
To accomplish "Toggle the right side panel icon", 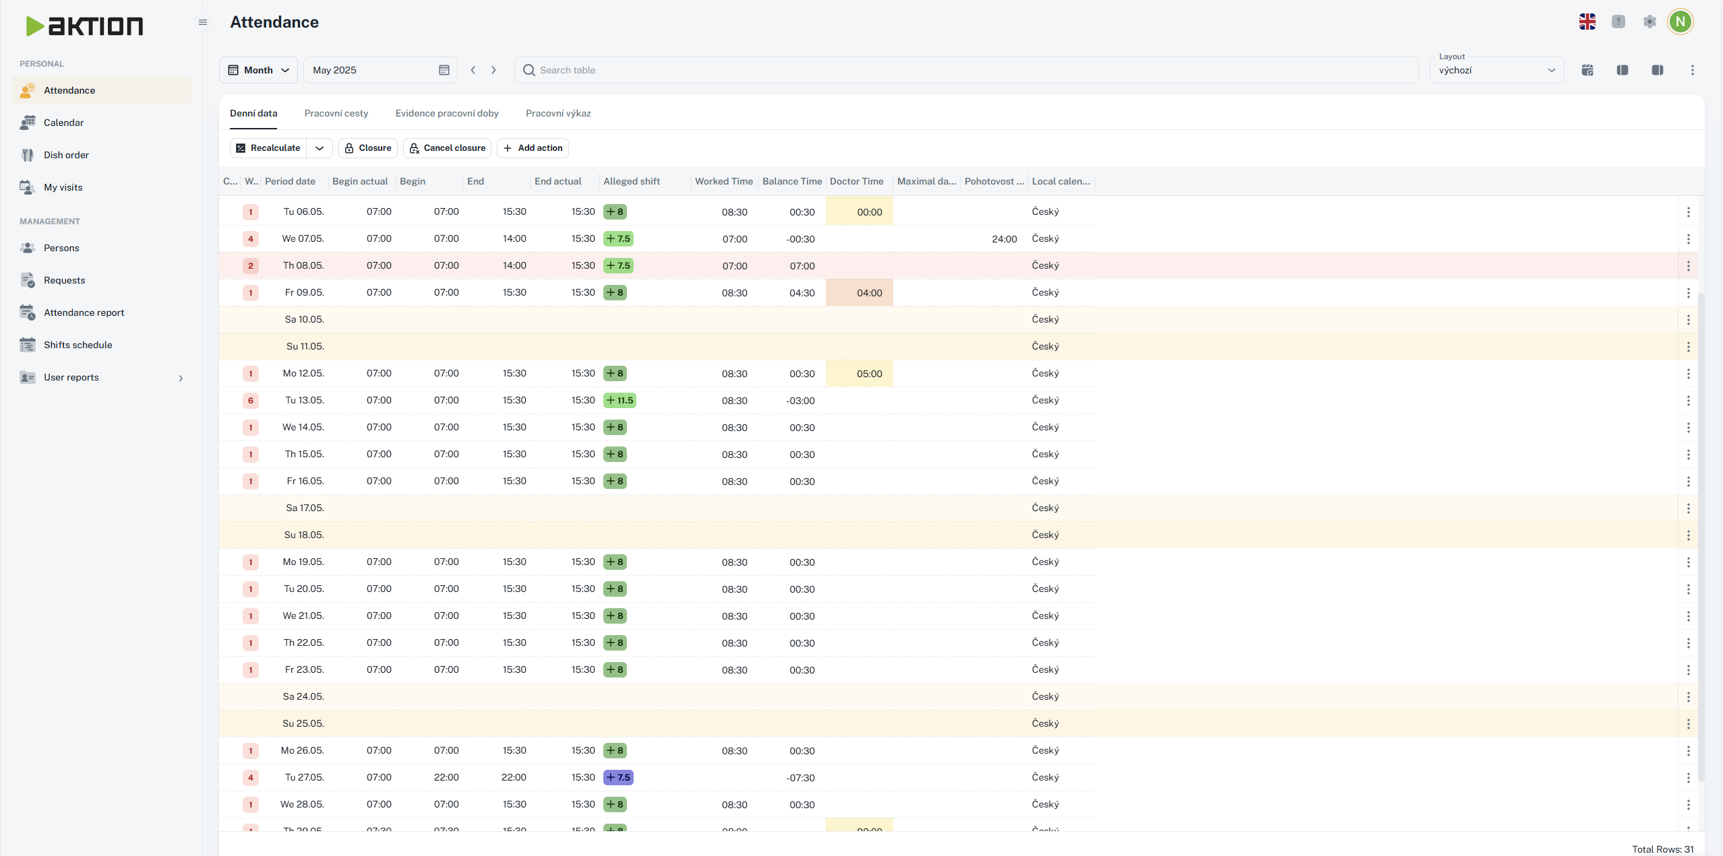I will pos(1657,70).
